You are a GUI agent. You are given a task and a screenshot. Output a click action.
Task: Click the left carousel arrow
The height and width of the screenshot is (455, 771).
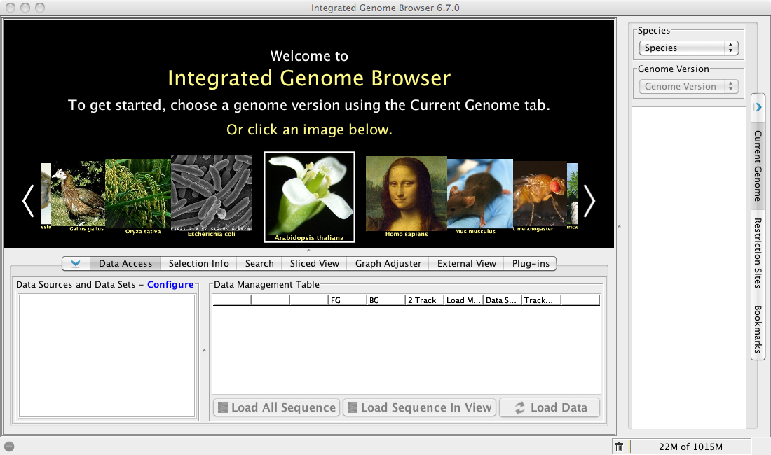click(28, 201)
